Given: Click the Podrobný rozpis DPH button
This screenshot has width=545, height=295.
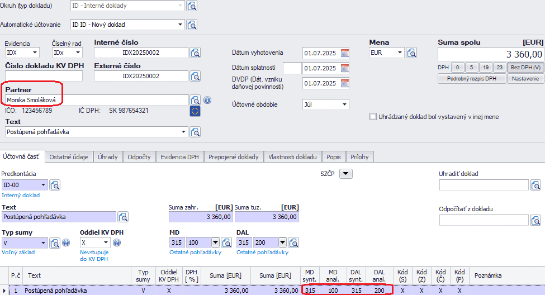Looking at the screenshot, I should coord(472,79).
